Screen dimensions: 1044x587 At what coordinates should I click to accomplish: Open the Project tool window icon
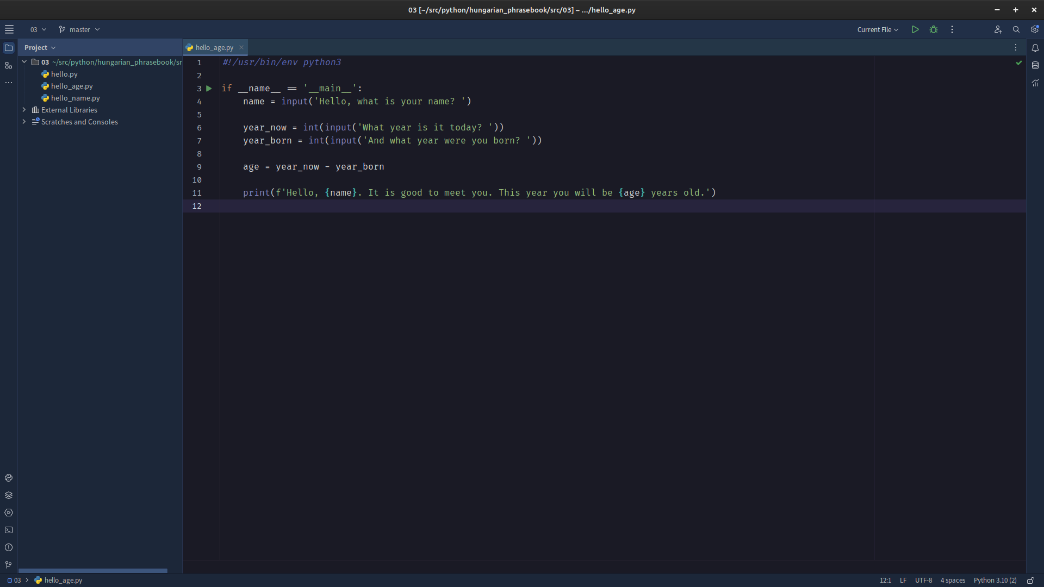click(9, 48)
